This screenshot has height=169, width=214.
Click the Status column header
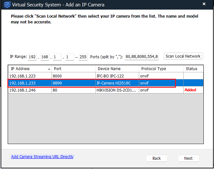point(193,69)
